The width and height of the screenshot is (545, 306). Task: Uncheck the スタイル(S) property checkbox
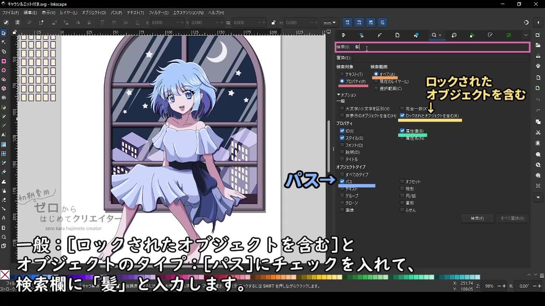pos(342,138)
